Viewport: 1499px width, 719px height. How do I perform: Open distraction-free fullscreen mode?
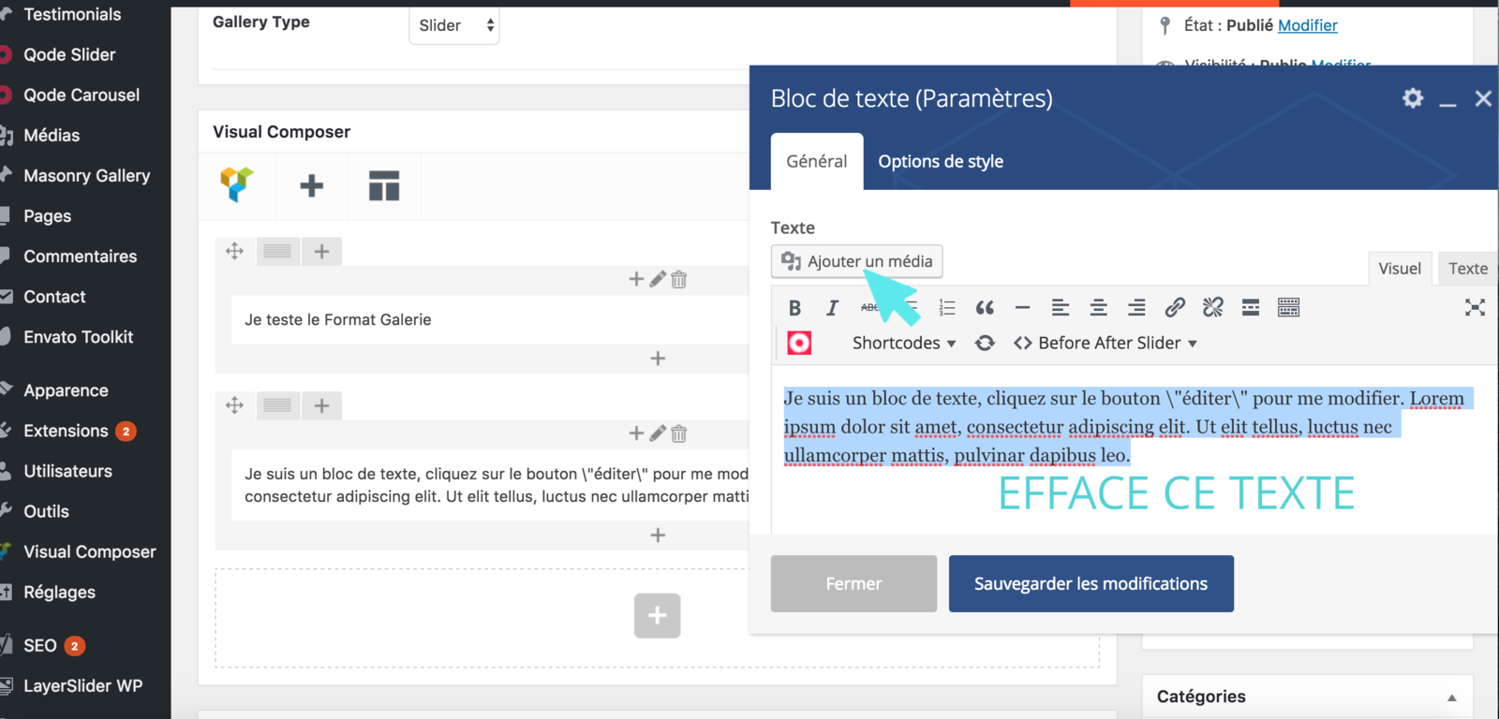pyautogui.click(x=1475, y=307)
